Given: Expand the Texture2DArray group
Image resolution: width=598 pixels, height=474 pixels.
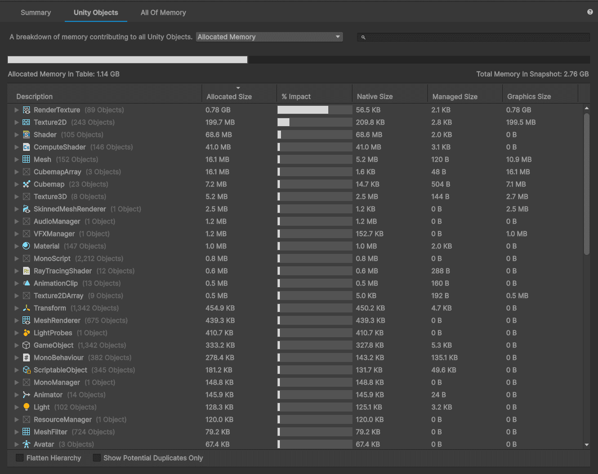Looking at the screenshot, I should pyautogui.click(x=16, y=296).
